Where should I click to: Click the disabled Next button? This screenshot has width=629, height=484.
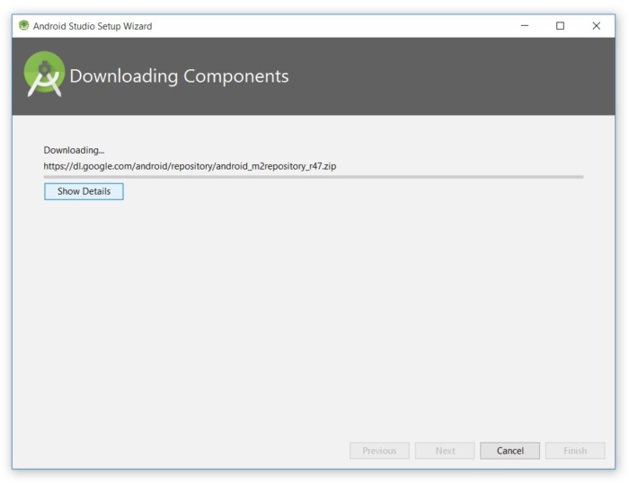point(445,451)
